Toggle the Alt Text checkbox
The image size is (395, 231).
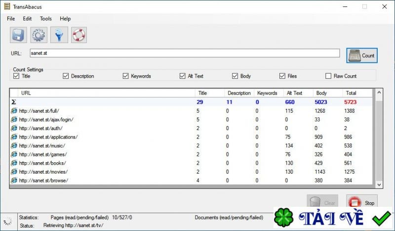(182, 76)
